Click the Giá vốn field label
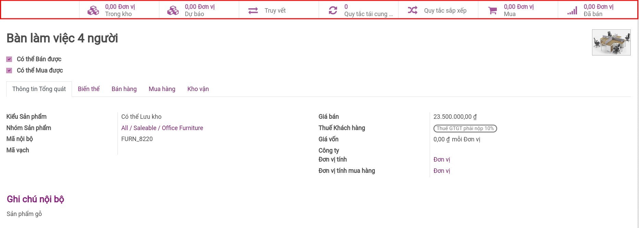Image resolution: width=639 pixels, height=228 pixels. [x=328, y=139]
